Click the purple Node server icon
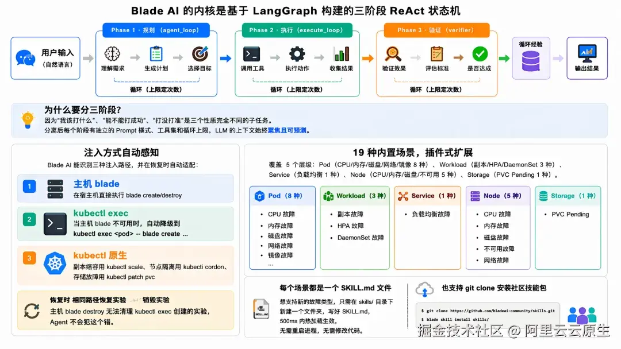Viewport: 621px width, 349px height. coord(475,196)
